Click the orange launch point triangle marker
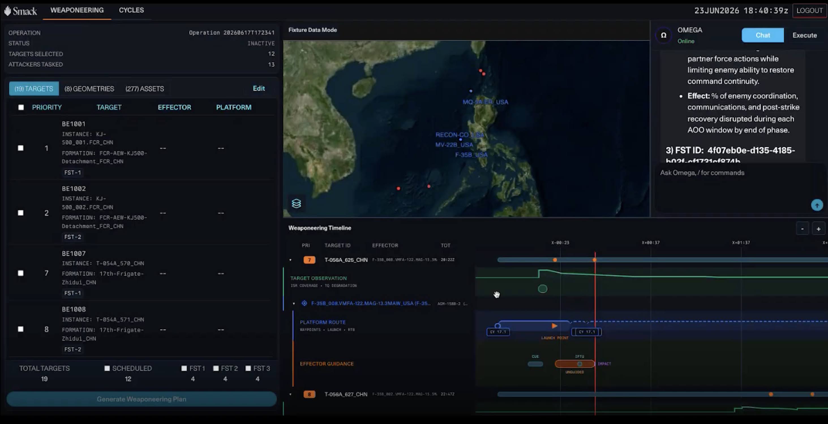828x424 pixels. (554, 326)
